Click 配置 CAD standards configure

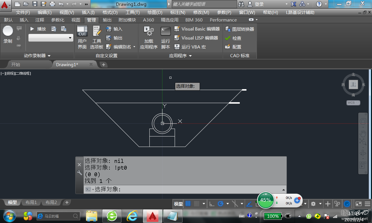[233, 47]
